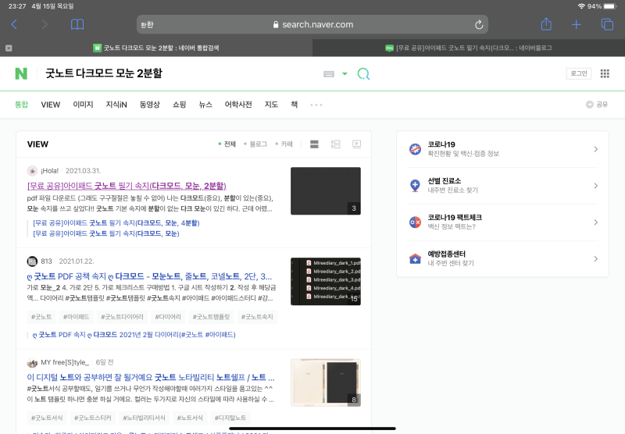Click the green search magnifier icon

[x=363, y=73]
